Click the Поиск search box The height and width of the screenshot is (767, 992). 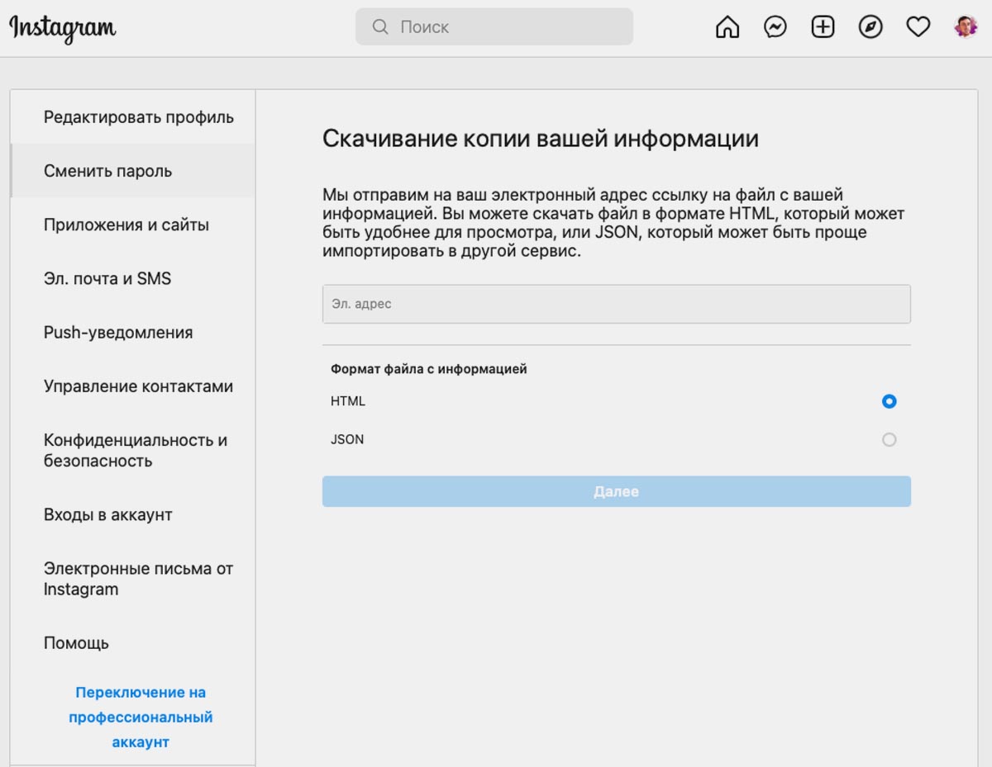(494, 27)
